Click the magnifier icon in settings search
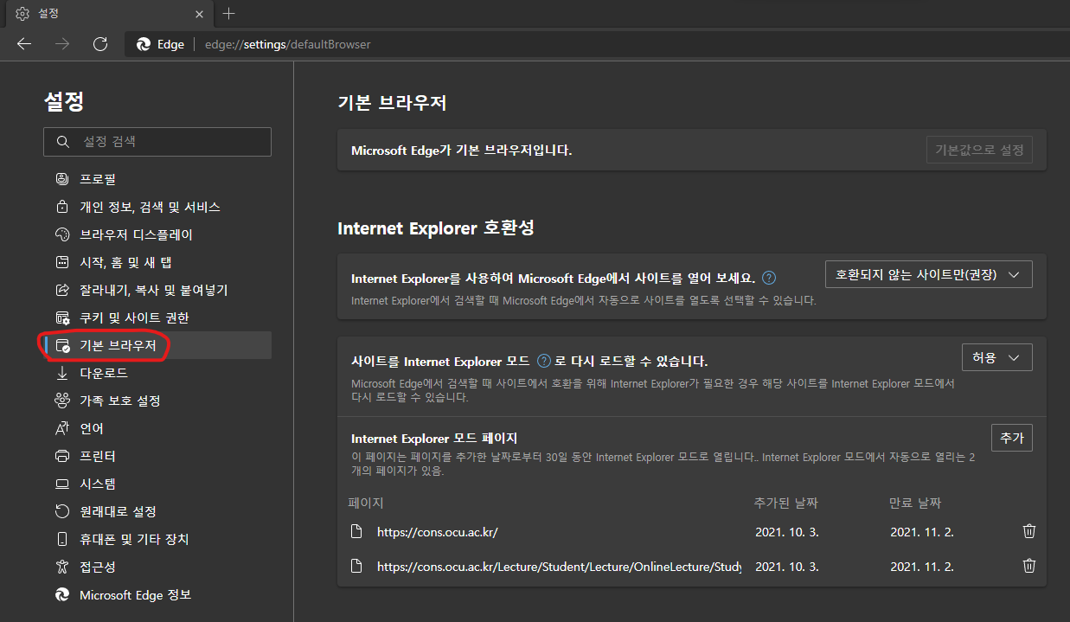The height and width of the screenshot is (622, 1070). coord(62,142)
